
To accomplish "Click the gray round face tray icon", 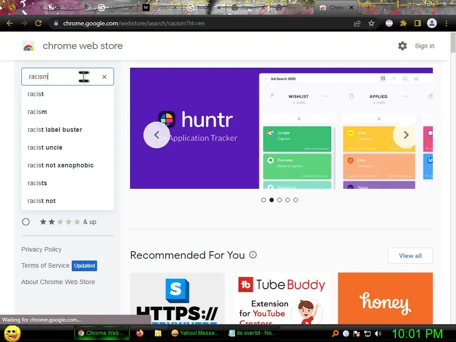I will 346,334.
